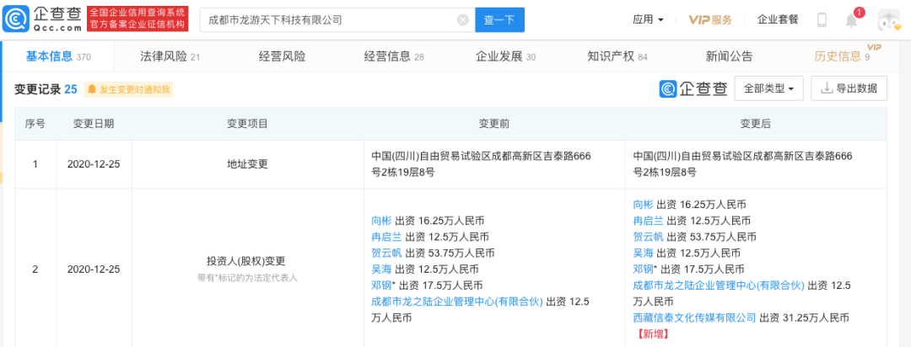Click the 变更记录 25 heading
911x347 pixels.
point(46,89)
